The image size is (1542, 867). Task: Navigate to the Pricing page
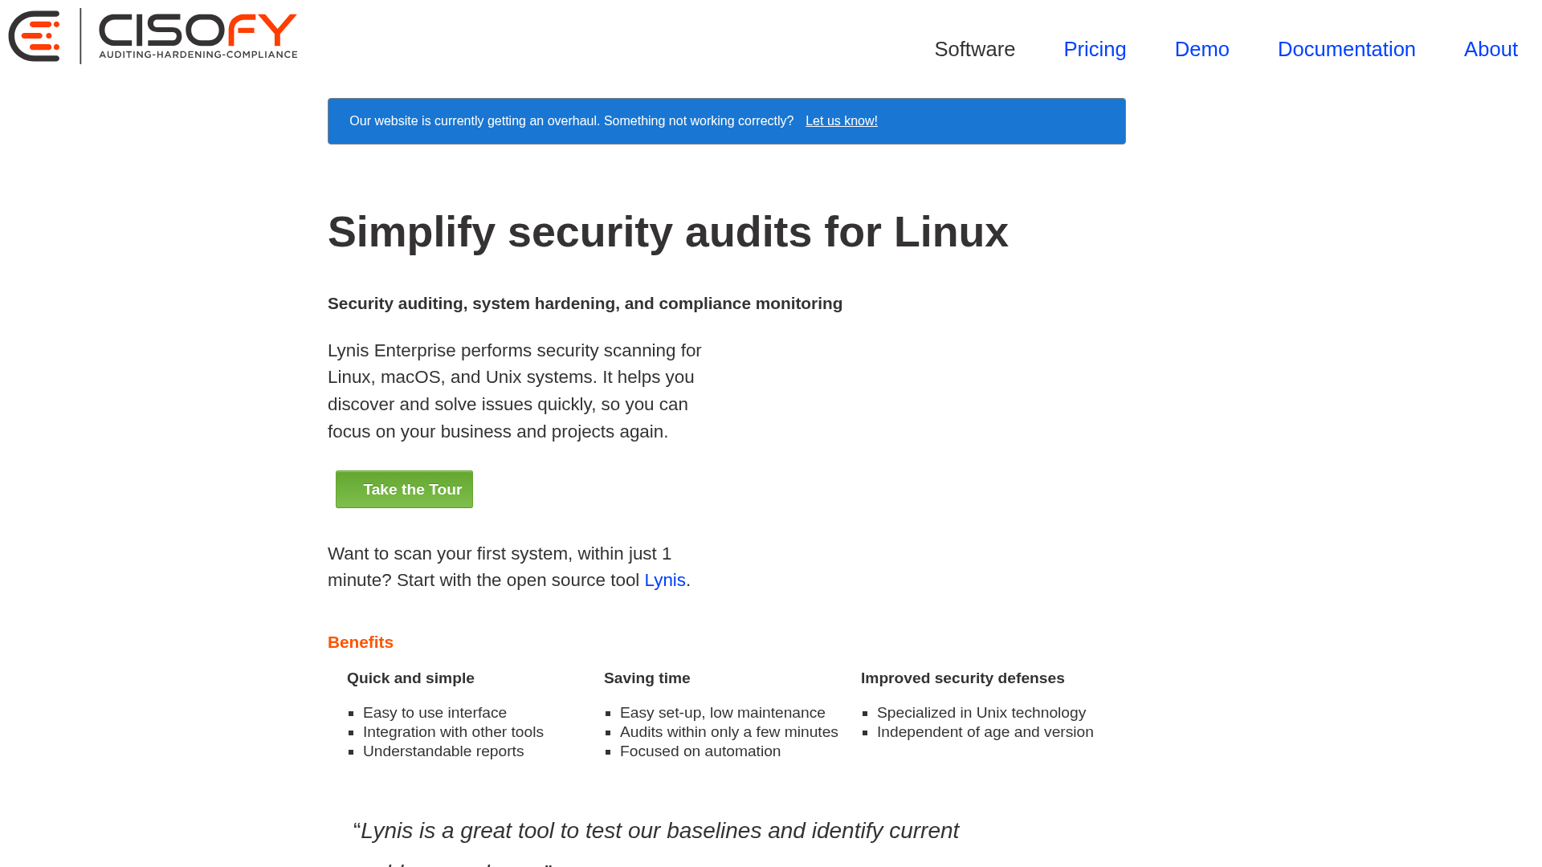[1095, 49]
